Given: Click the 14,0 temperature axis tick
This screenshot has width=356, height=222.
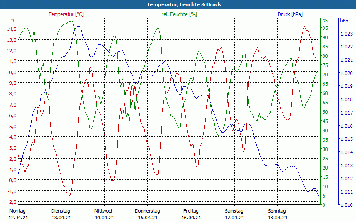Looking at the screenshot, I should click(12, 29).
